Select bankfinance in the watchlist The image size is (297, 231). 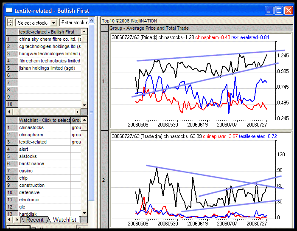[x=45, y=163]
